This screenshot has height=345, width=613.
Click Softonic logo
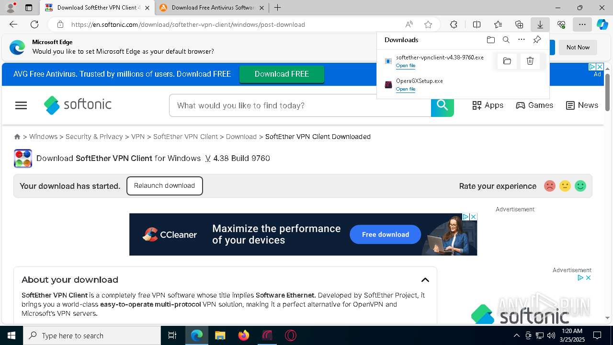click(x=78, y=105)
